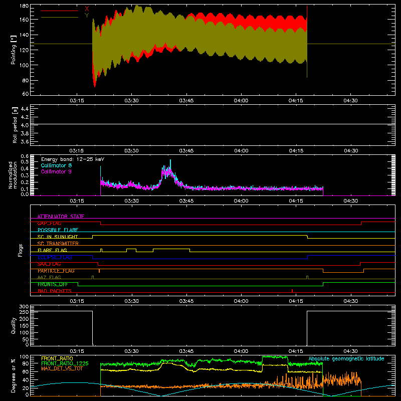Click the 'Roll period [s]' axis title
This screenshot has height=401, width=401.
(15, 125)
